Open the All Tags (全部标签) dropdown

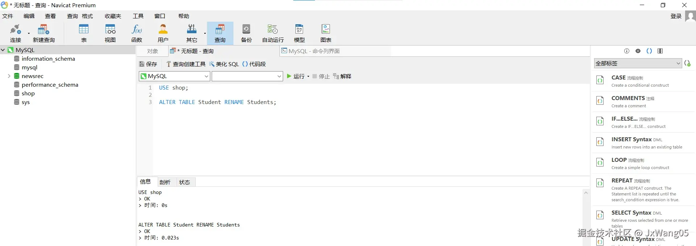click(638, 63)
